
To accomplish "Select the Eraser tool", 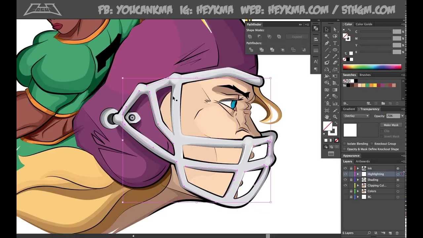I will tap(335, 63).
